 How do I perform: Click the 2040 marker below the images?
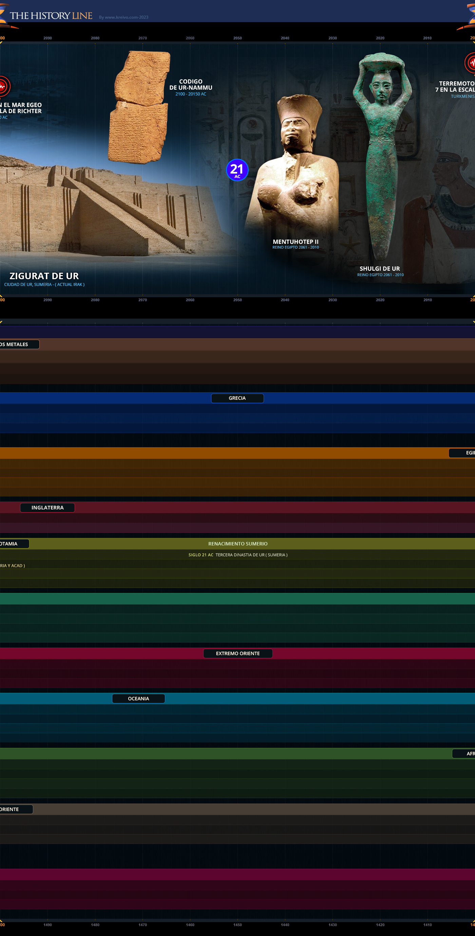285,300
